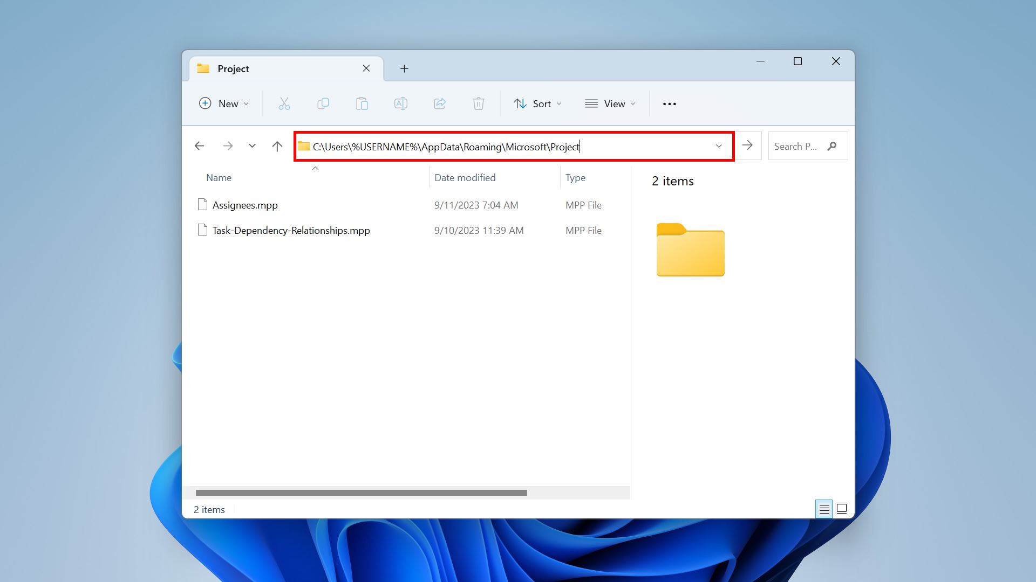Screen dimensions: 1036x582
Task: Click Navigate up directory button
Action: [x=277, y=145]
